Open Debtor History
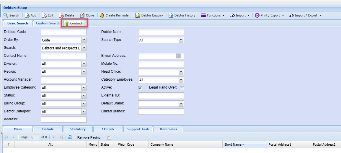 click(182, 15)
